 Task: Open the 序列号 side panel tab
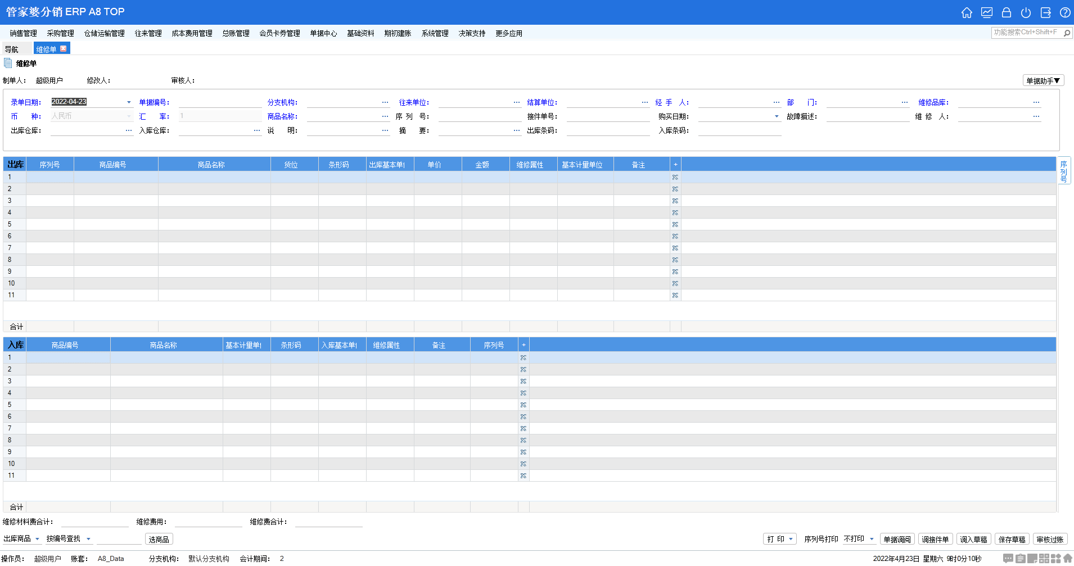(x=1064, y=170)
